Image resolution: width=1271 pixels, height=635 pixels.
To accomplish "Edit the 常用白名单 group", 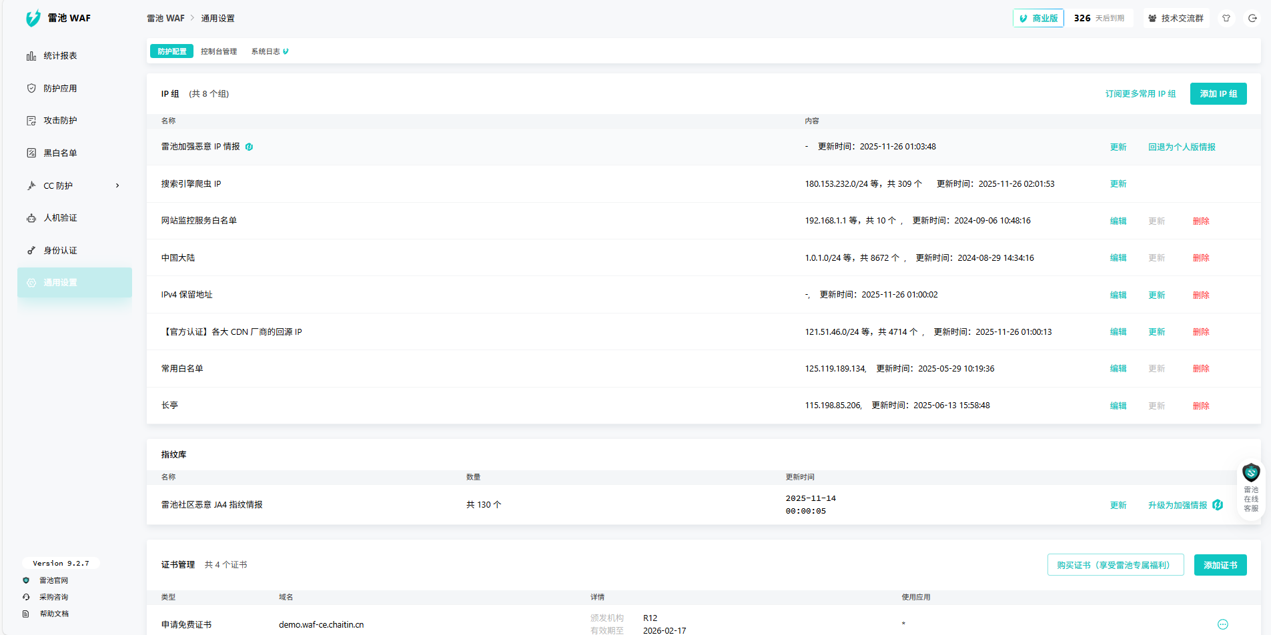I will click(1118, 369).
